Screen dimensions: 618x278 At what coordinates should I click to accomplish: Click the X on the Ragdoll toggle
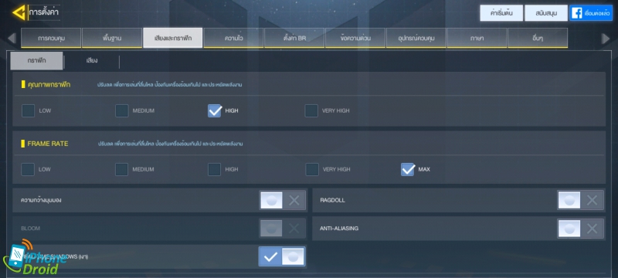592,200
